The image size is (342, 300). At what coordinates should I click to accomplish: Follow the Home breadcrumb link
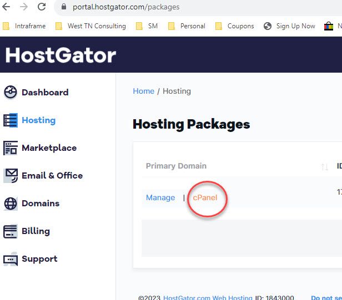coord(143,91)
